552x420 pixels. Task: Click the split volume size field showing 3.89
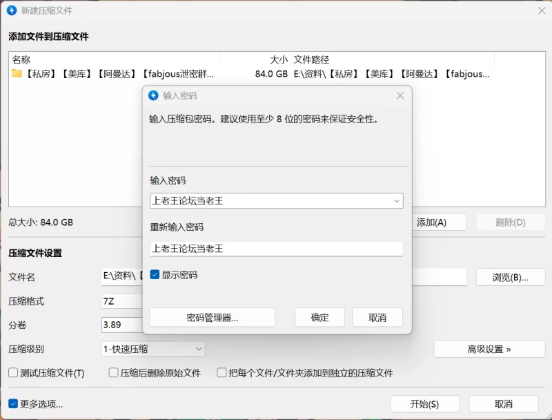(122, 325)
